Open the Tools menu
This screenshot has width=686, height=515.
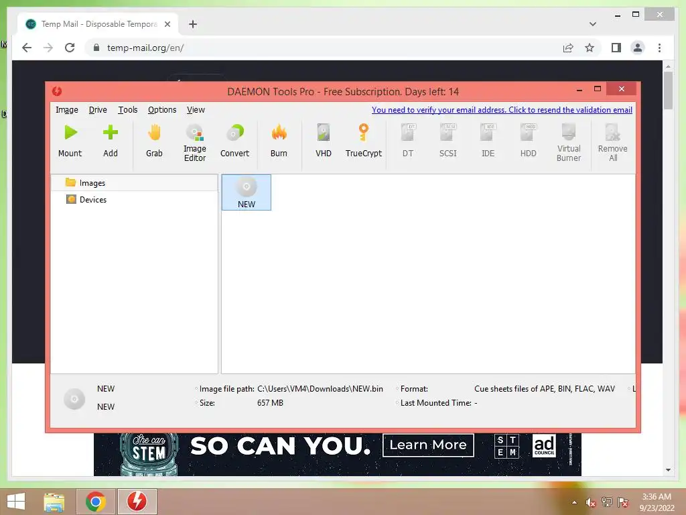tap(127, 110)
